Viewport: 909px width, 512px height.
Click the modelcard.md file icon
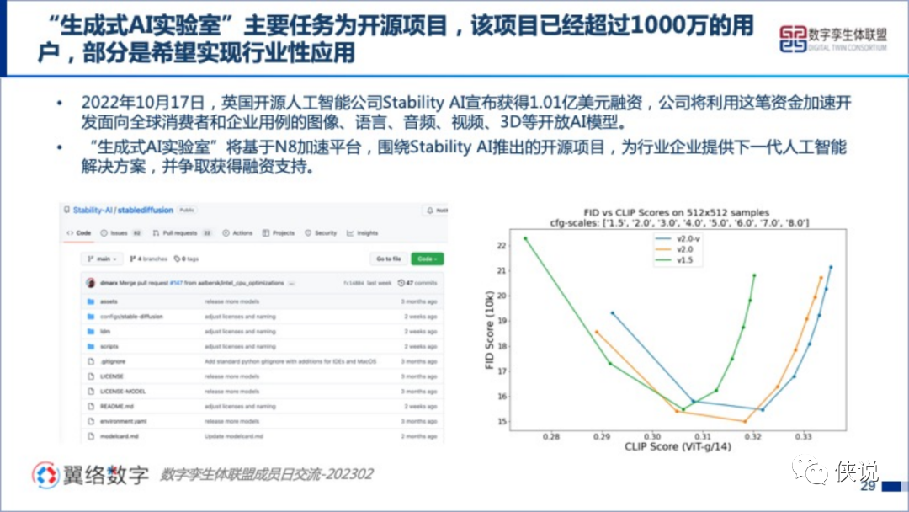click(x=90, y=436)
